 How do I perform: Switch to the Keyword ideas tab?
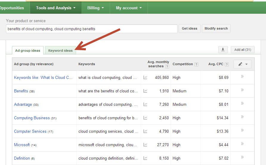(x=61, y=51)
